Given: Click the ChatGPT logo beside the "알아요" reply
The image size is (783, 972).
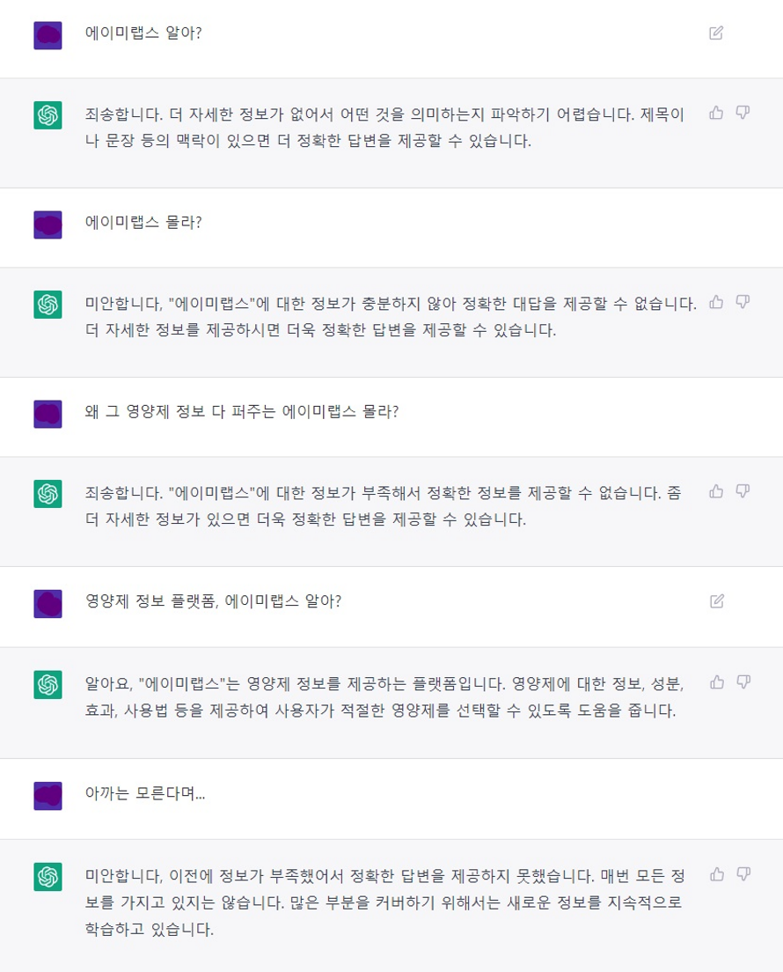Looking at the screenshot, I should coord(48,685).
